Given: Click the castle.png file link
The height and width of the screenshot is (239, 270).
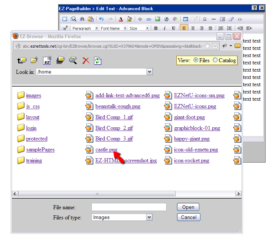Looking at the screenshot, I should 106,150.
